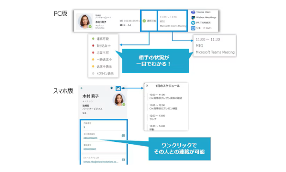This screenshot has height=172, width=286.
Task: Tap the chat message icon beside 08000000000
Action: [x=123, y=136]
